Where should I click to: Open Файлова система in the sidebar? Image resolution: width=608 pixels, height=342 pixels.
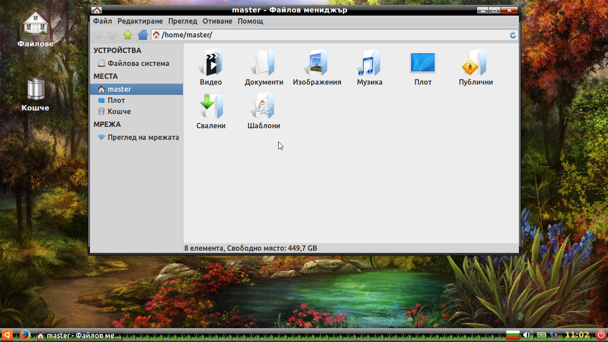tap(136, 63)
